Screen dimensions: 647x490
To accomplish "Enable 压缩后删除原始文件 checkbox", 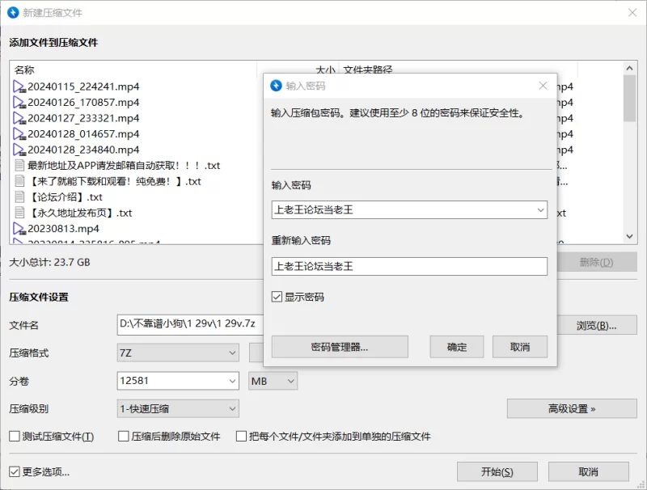I will click(x=124, y=437).
